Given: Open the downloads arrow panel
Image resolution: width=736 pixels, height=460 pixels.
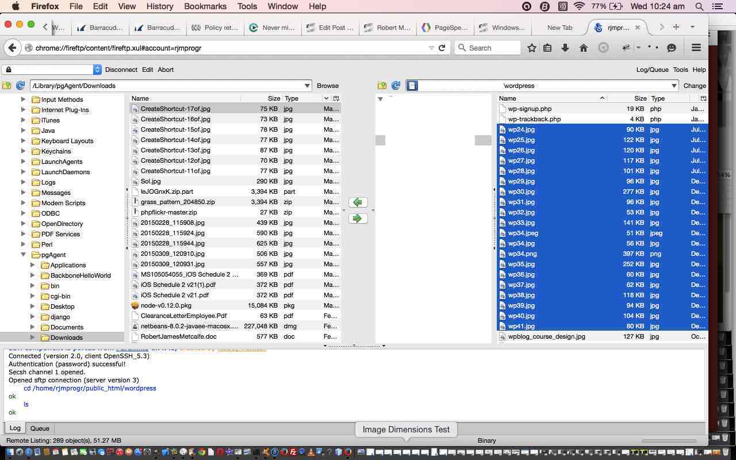Looking at the screenshot, I should click(x=565, y=48).
